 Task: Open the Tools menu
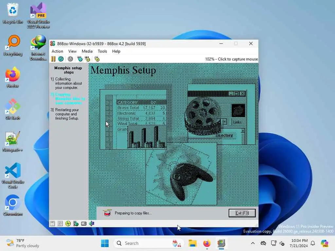click(102, 51)
